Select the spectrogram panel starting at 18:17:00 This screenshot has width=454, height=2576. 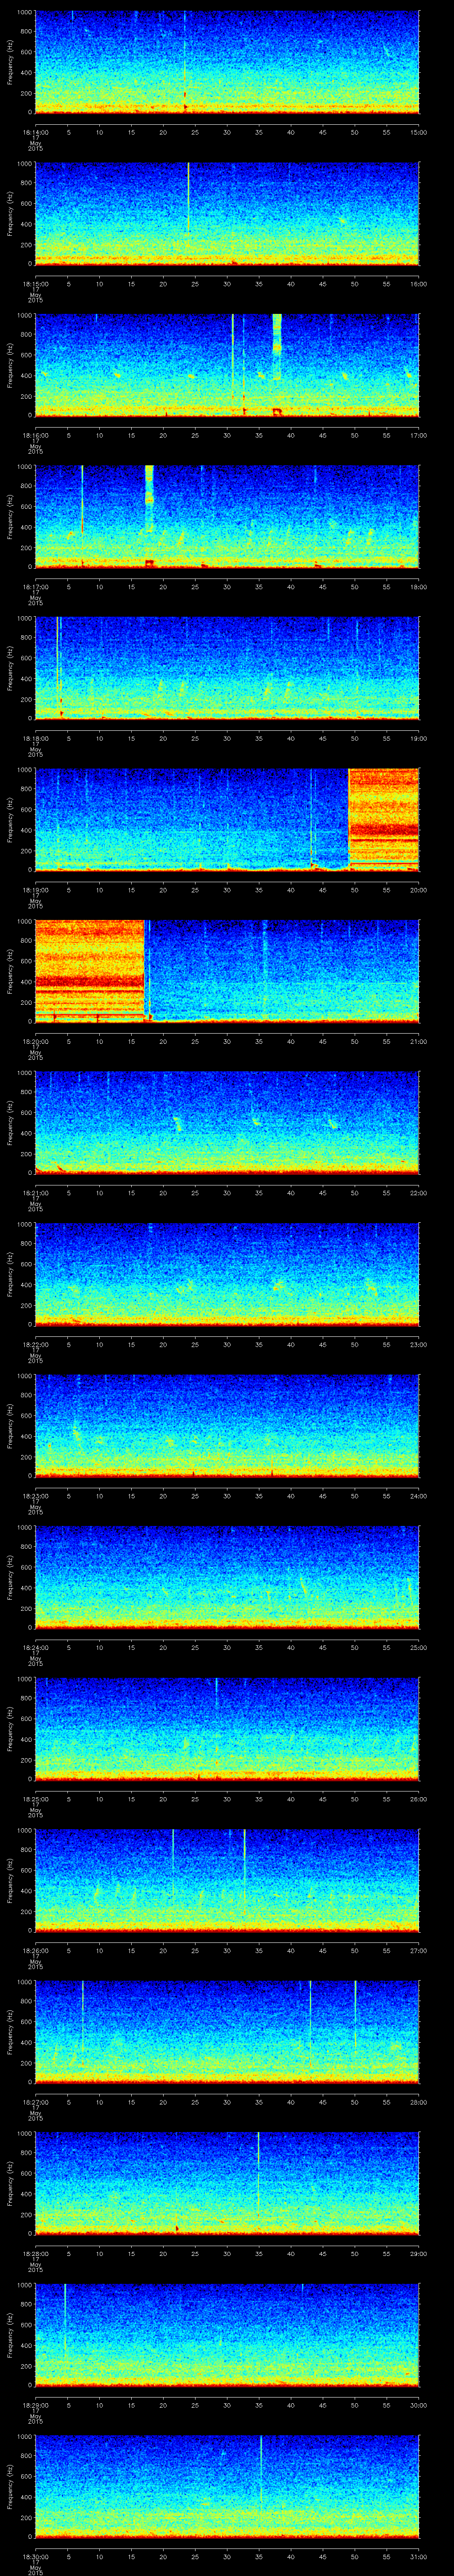coord(227,517)
